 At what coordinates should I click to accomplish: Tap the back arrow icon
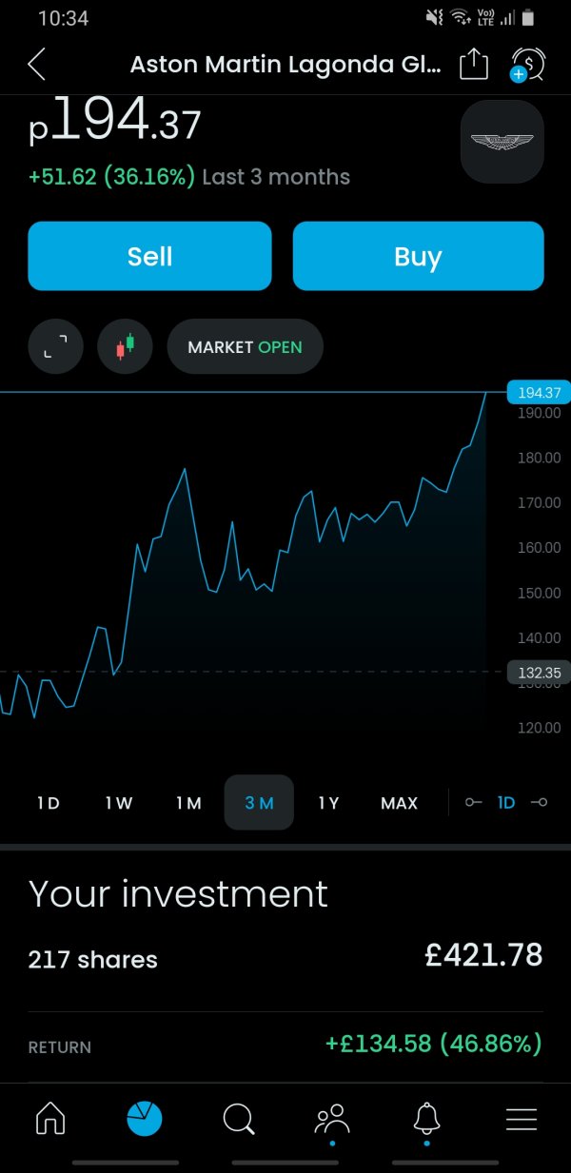36,65
